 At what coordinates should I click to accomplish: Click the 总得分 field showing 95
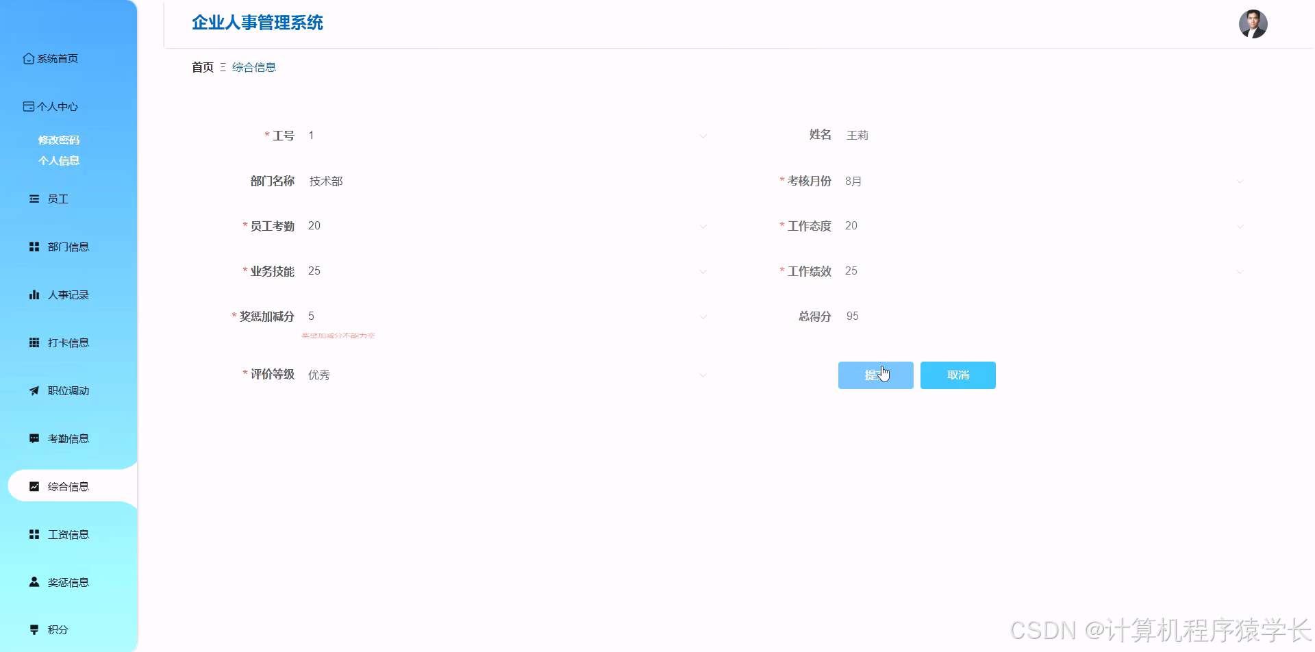1044,316
